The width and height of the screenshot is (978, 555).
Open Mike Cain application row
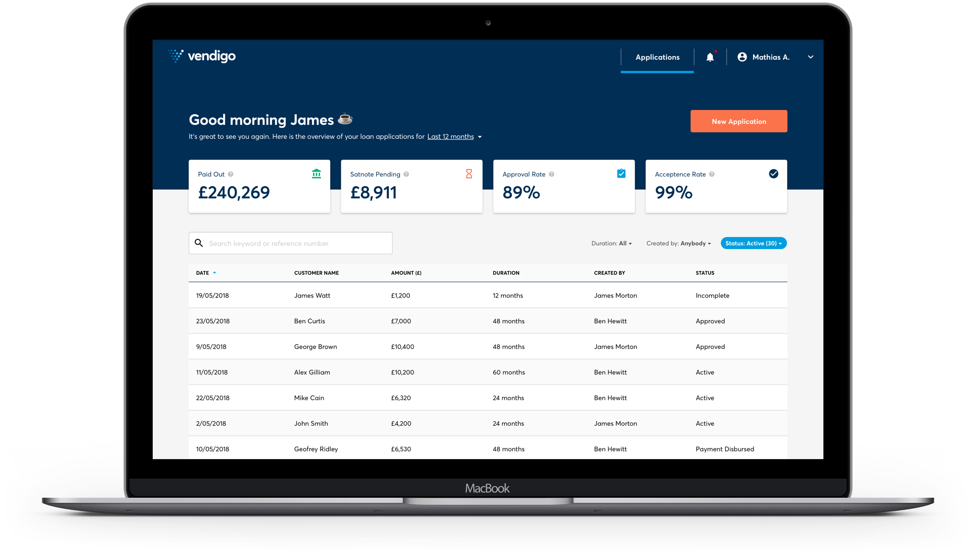[x=488, y=398]
